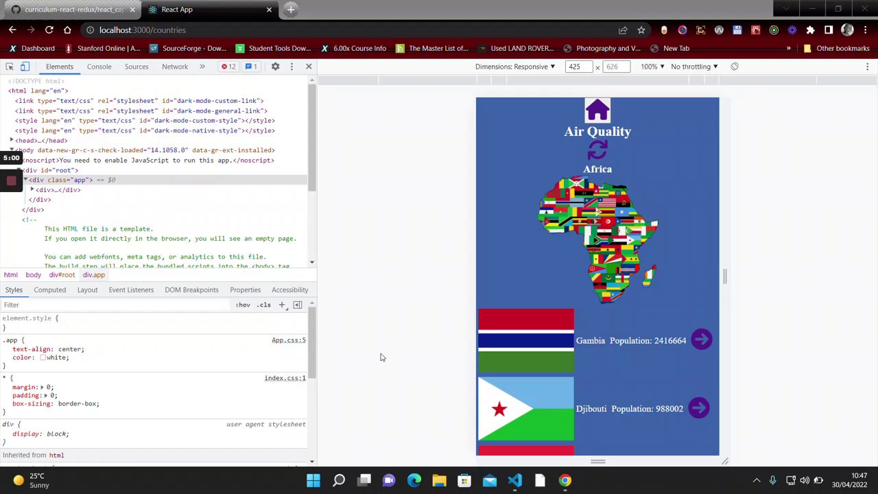Viewport: 878px width, 494px height.
Task: Expand the margin shorthand property
Action: tap(42, 387)
